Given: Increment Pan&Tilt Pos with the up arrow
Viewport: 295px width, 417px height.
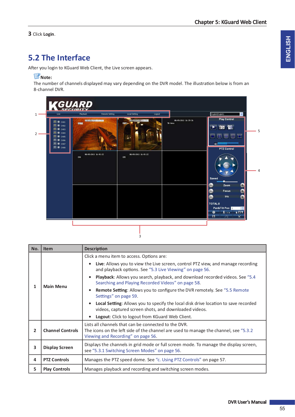Looking at the screenshot, I should tap(243, 207).
